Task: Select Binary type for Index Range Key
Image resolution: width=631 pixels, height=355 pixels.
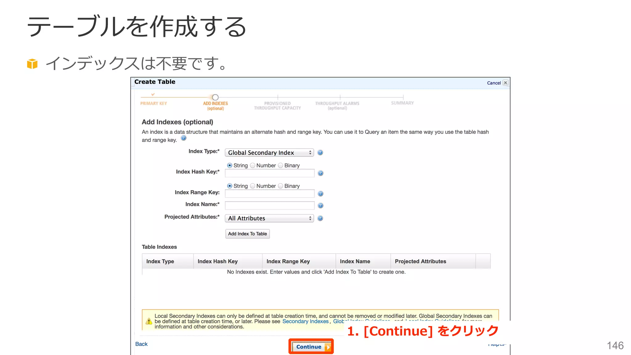Action: tap(280, 186)
